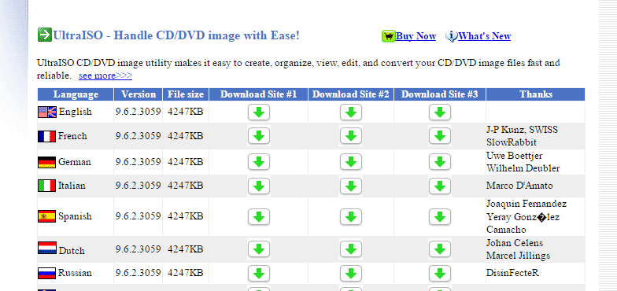Select the 'Russian' language label
The width and height of the screenshot is (617, 291).
[x=75, y=273]
